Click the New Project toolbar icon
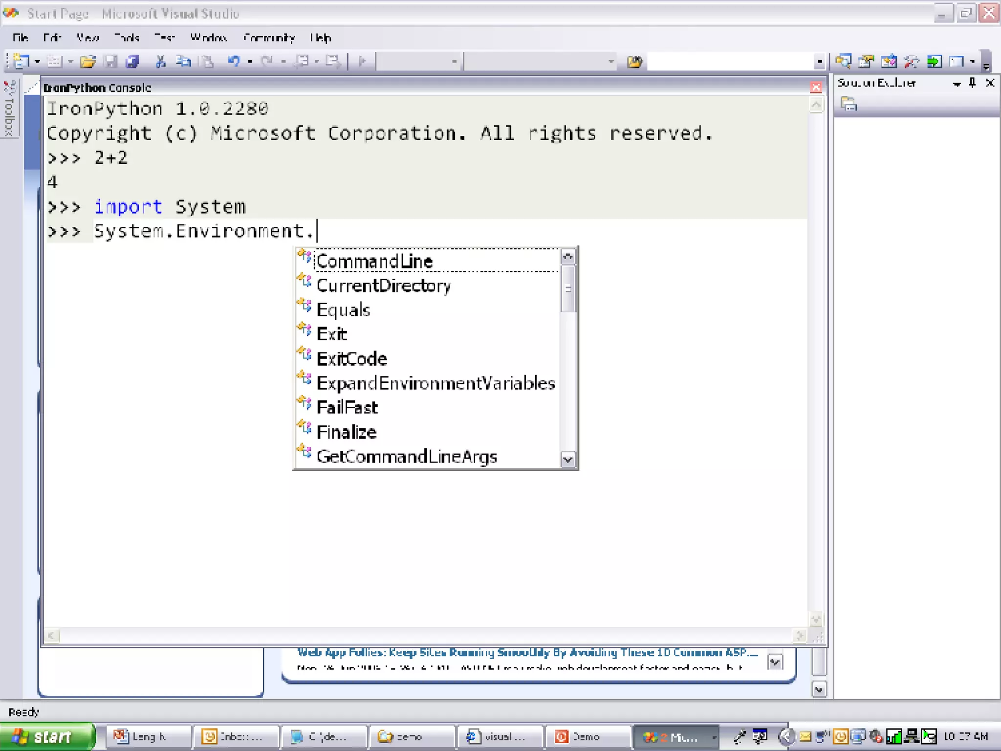Viewport: 1001px width, 751px height. 21,61
